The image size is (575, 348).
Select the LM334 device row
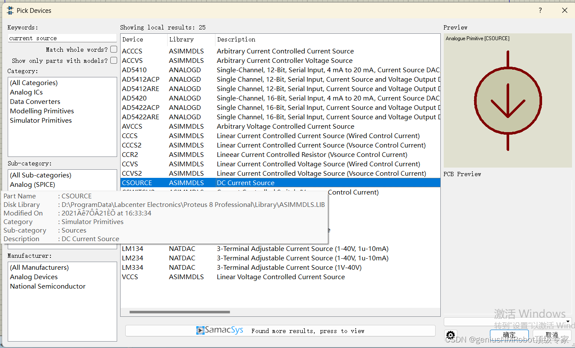tap(280, 268)
